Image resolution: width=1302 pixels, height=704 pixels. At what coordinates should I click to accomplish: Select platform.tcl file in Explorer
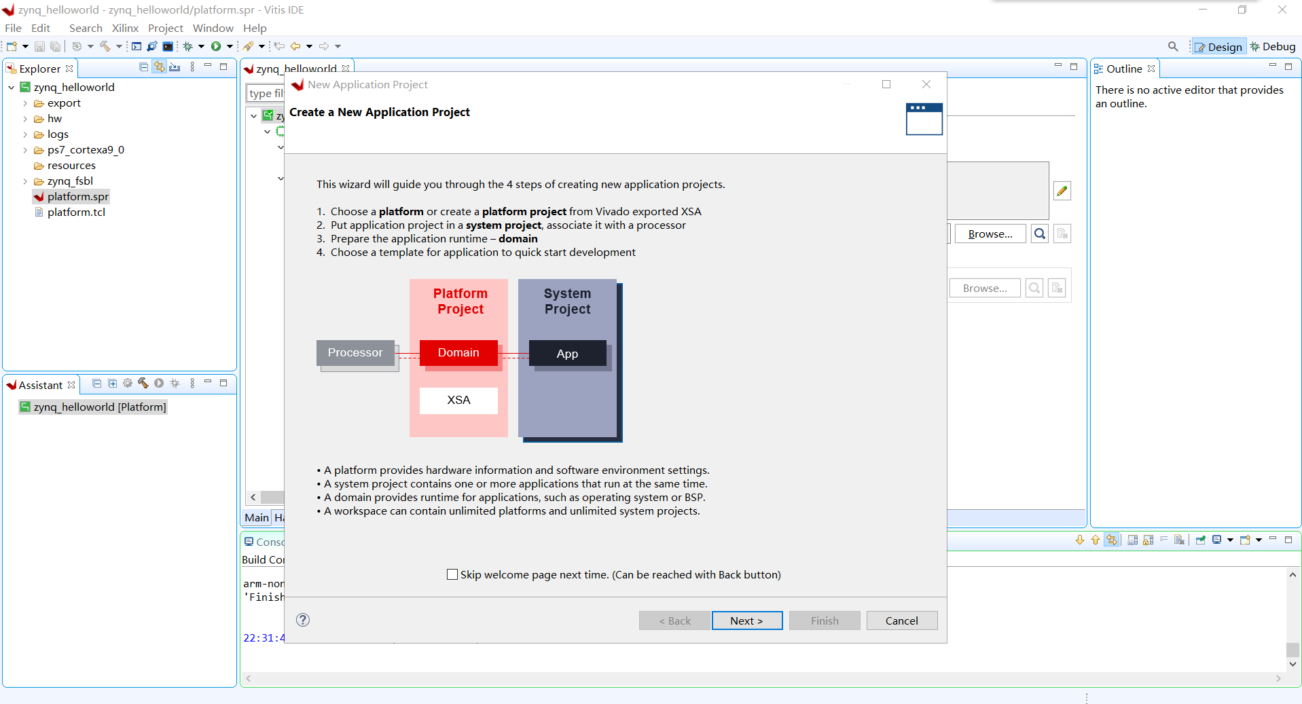click(69, 212)
